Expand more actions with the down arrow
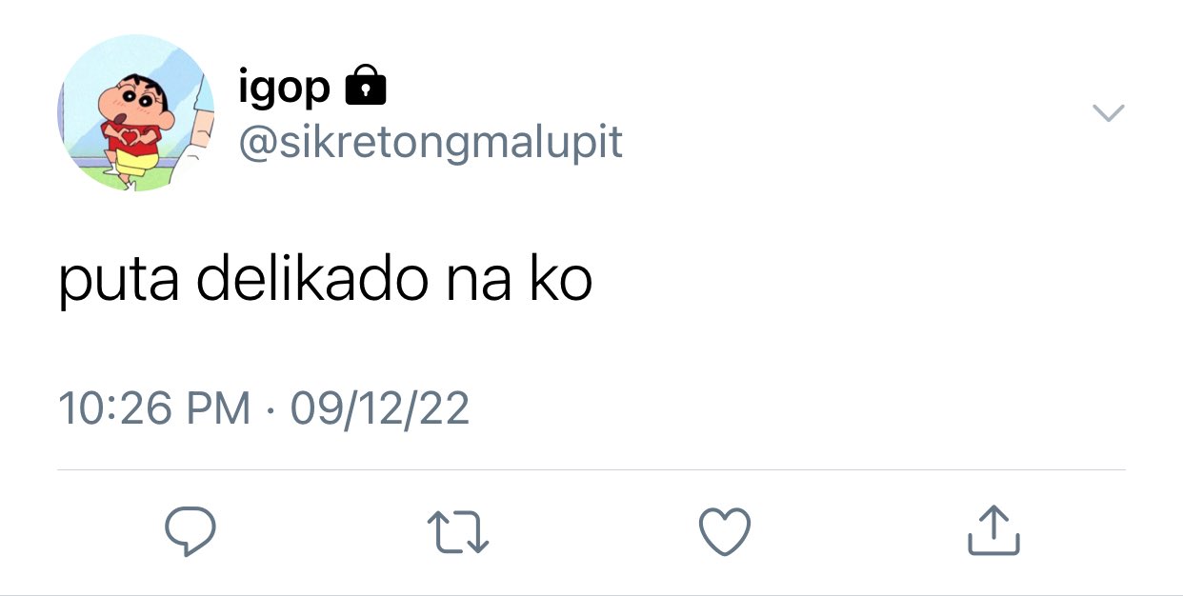Viewport: 1183px width, 596px height. (x=1108, y=113)
